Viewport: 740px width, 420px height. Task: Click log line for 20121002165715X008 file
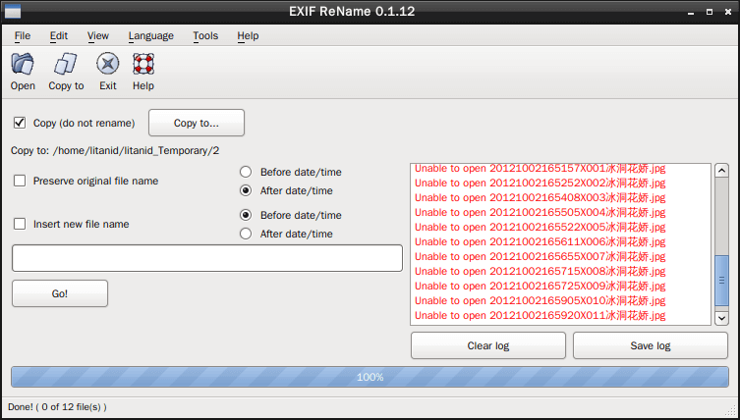click(x=540, y=271)
